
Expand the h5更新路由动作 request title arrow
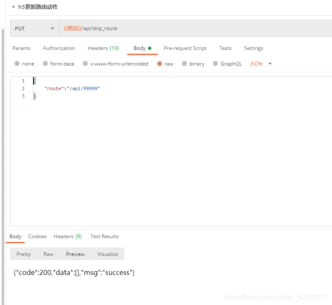14,7
